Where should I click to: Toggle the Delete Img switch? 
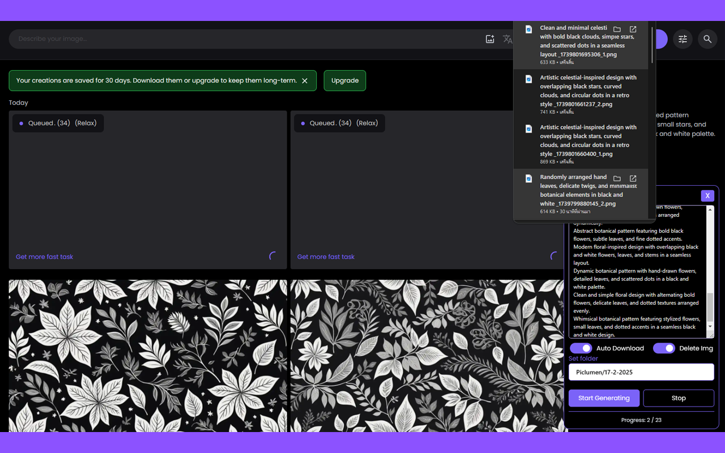click(664, 348)
